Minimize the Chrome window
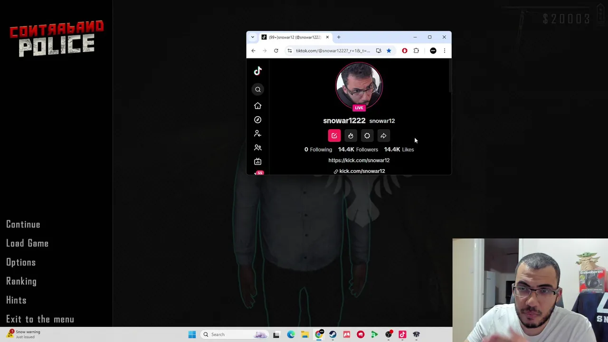Viewport: 608px width, 342px height. pos(415,37)
